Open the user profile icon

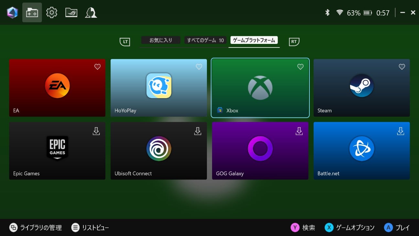tap(91, 13)
